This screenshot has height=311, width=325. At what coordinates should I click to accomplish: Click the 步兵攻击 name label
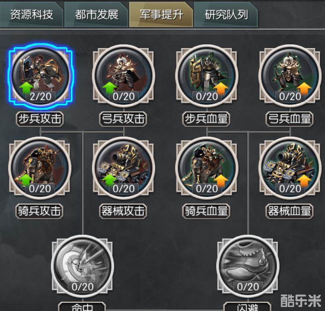pos(40,119)
